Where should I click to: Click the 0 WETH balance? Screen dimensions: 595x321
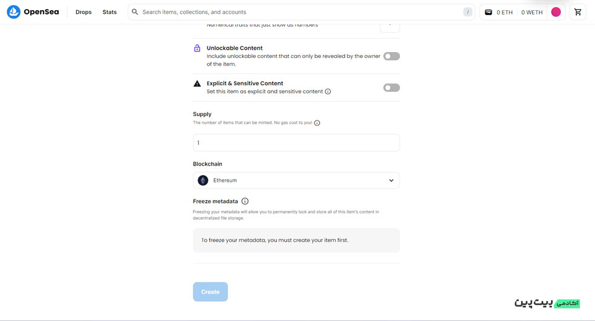(x=532, y=12)
